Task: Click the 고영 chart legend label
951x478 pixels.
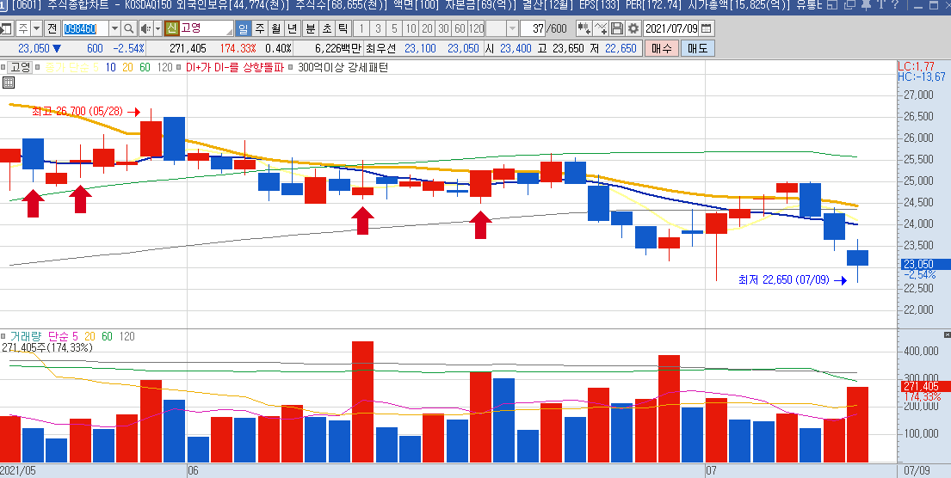Action: point(20,67)
